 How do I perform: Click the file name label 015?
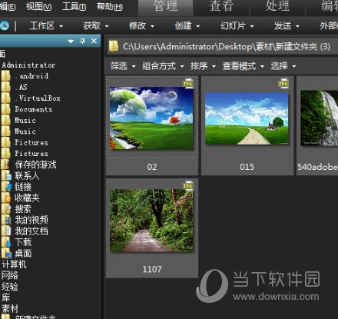[x=247, y=167]
